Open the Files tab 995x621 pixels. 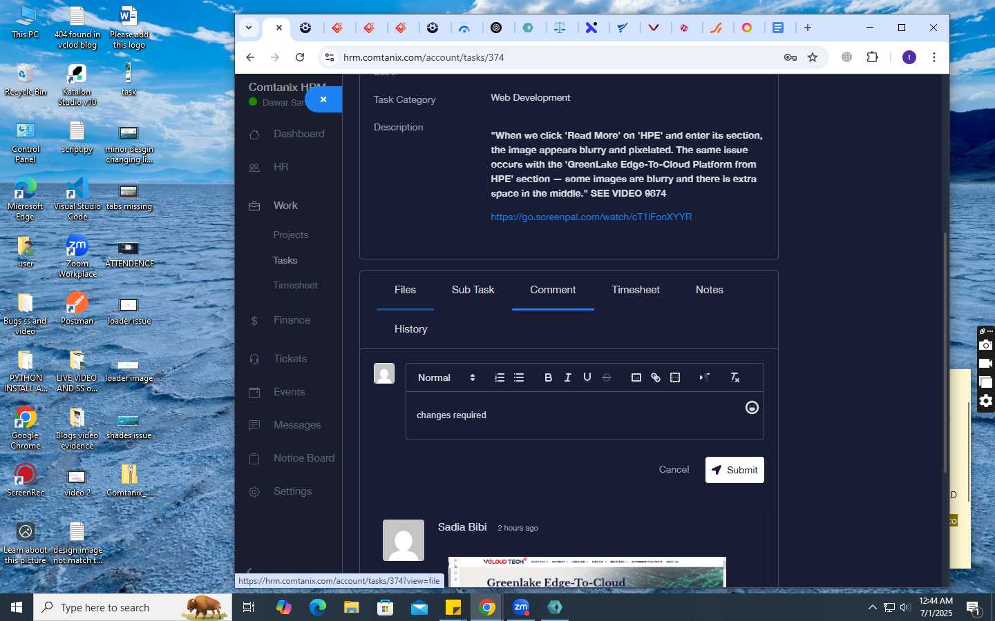click(x=405, y=290)
